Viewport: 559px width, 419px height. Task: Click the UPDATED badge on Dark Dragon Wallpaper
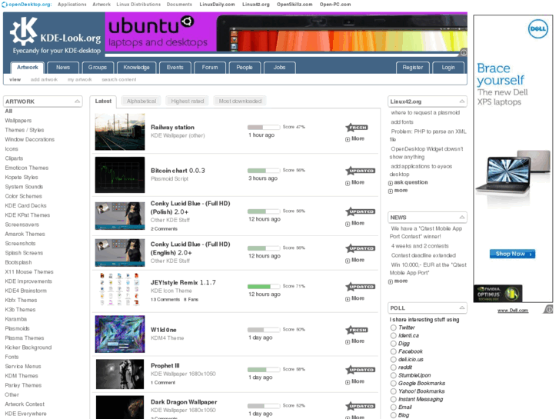[x=360, y=406]
